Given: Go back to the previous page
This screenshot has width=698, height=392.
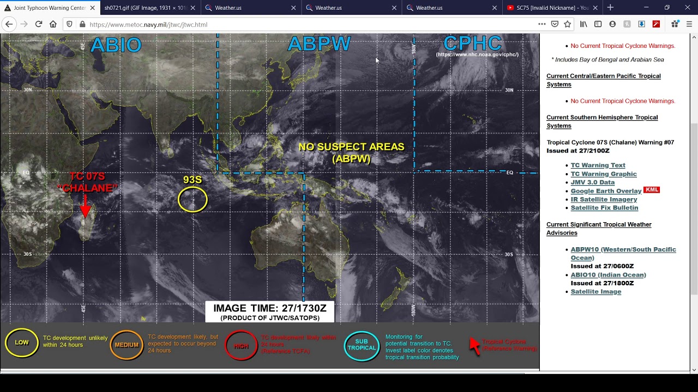Looking at the screenshot, I should [9, 24].
